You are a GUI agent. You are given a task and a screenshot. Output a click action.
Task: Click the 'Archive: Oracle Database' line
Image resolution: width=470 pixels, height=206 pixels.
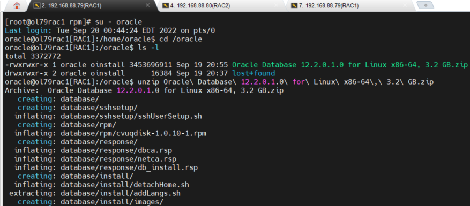144,91
